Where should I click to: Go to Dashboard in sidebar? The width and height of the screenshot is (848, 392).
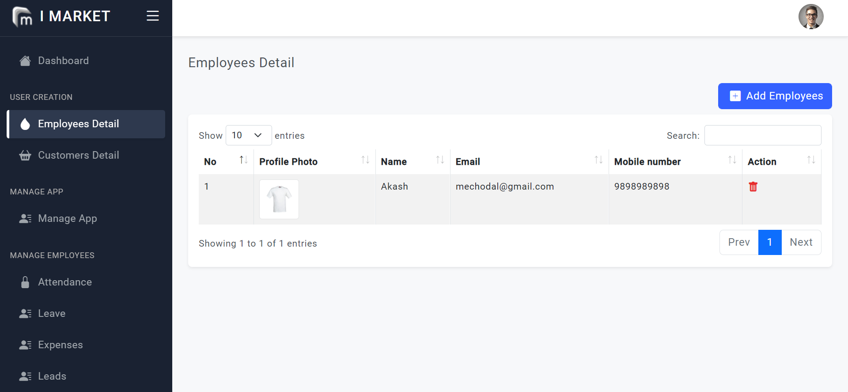(63, 61)
